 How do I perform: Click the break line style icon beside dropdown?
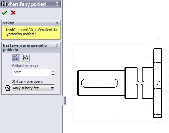[8, 88]
